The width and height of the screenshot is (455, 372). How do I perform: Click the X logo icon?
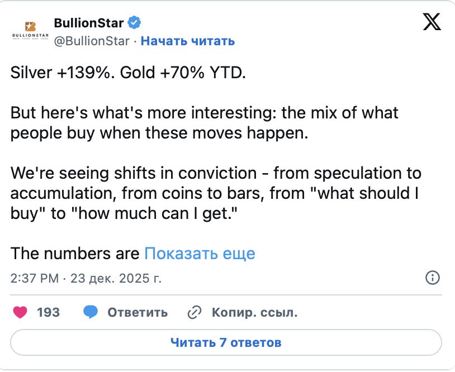pyautogui.click(x=431, y=21)
